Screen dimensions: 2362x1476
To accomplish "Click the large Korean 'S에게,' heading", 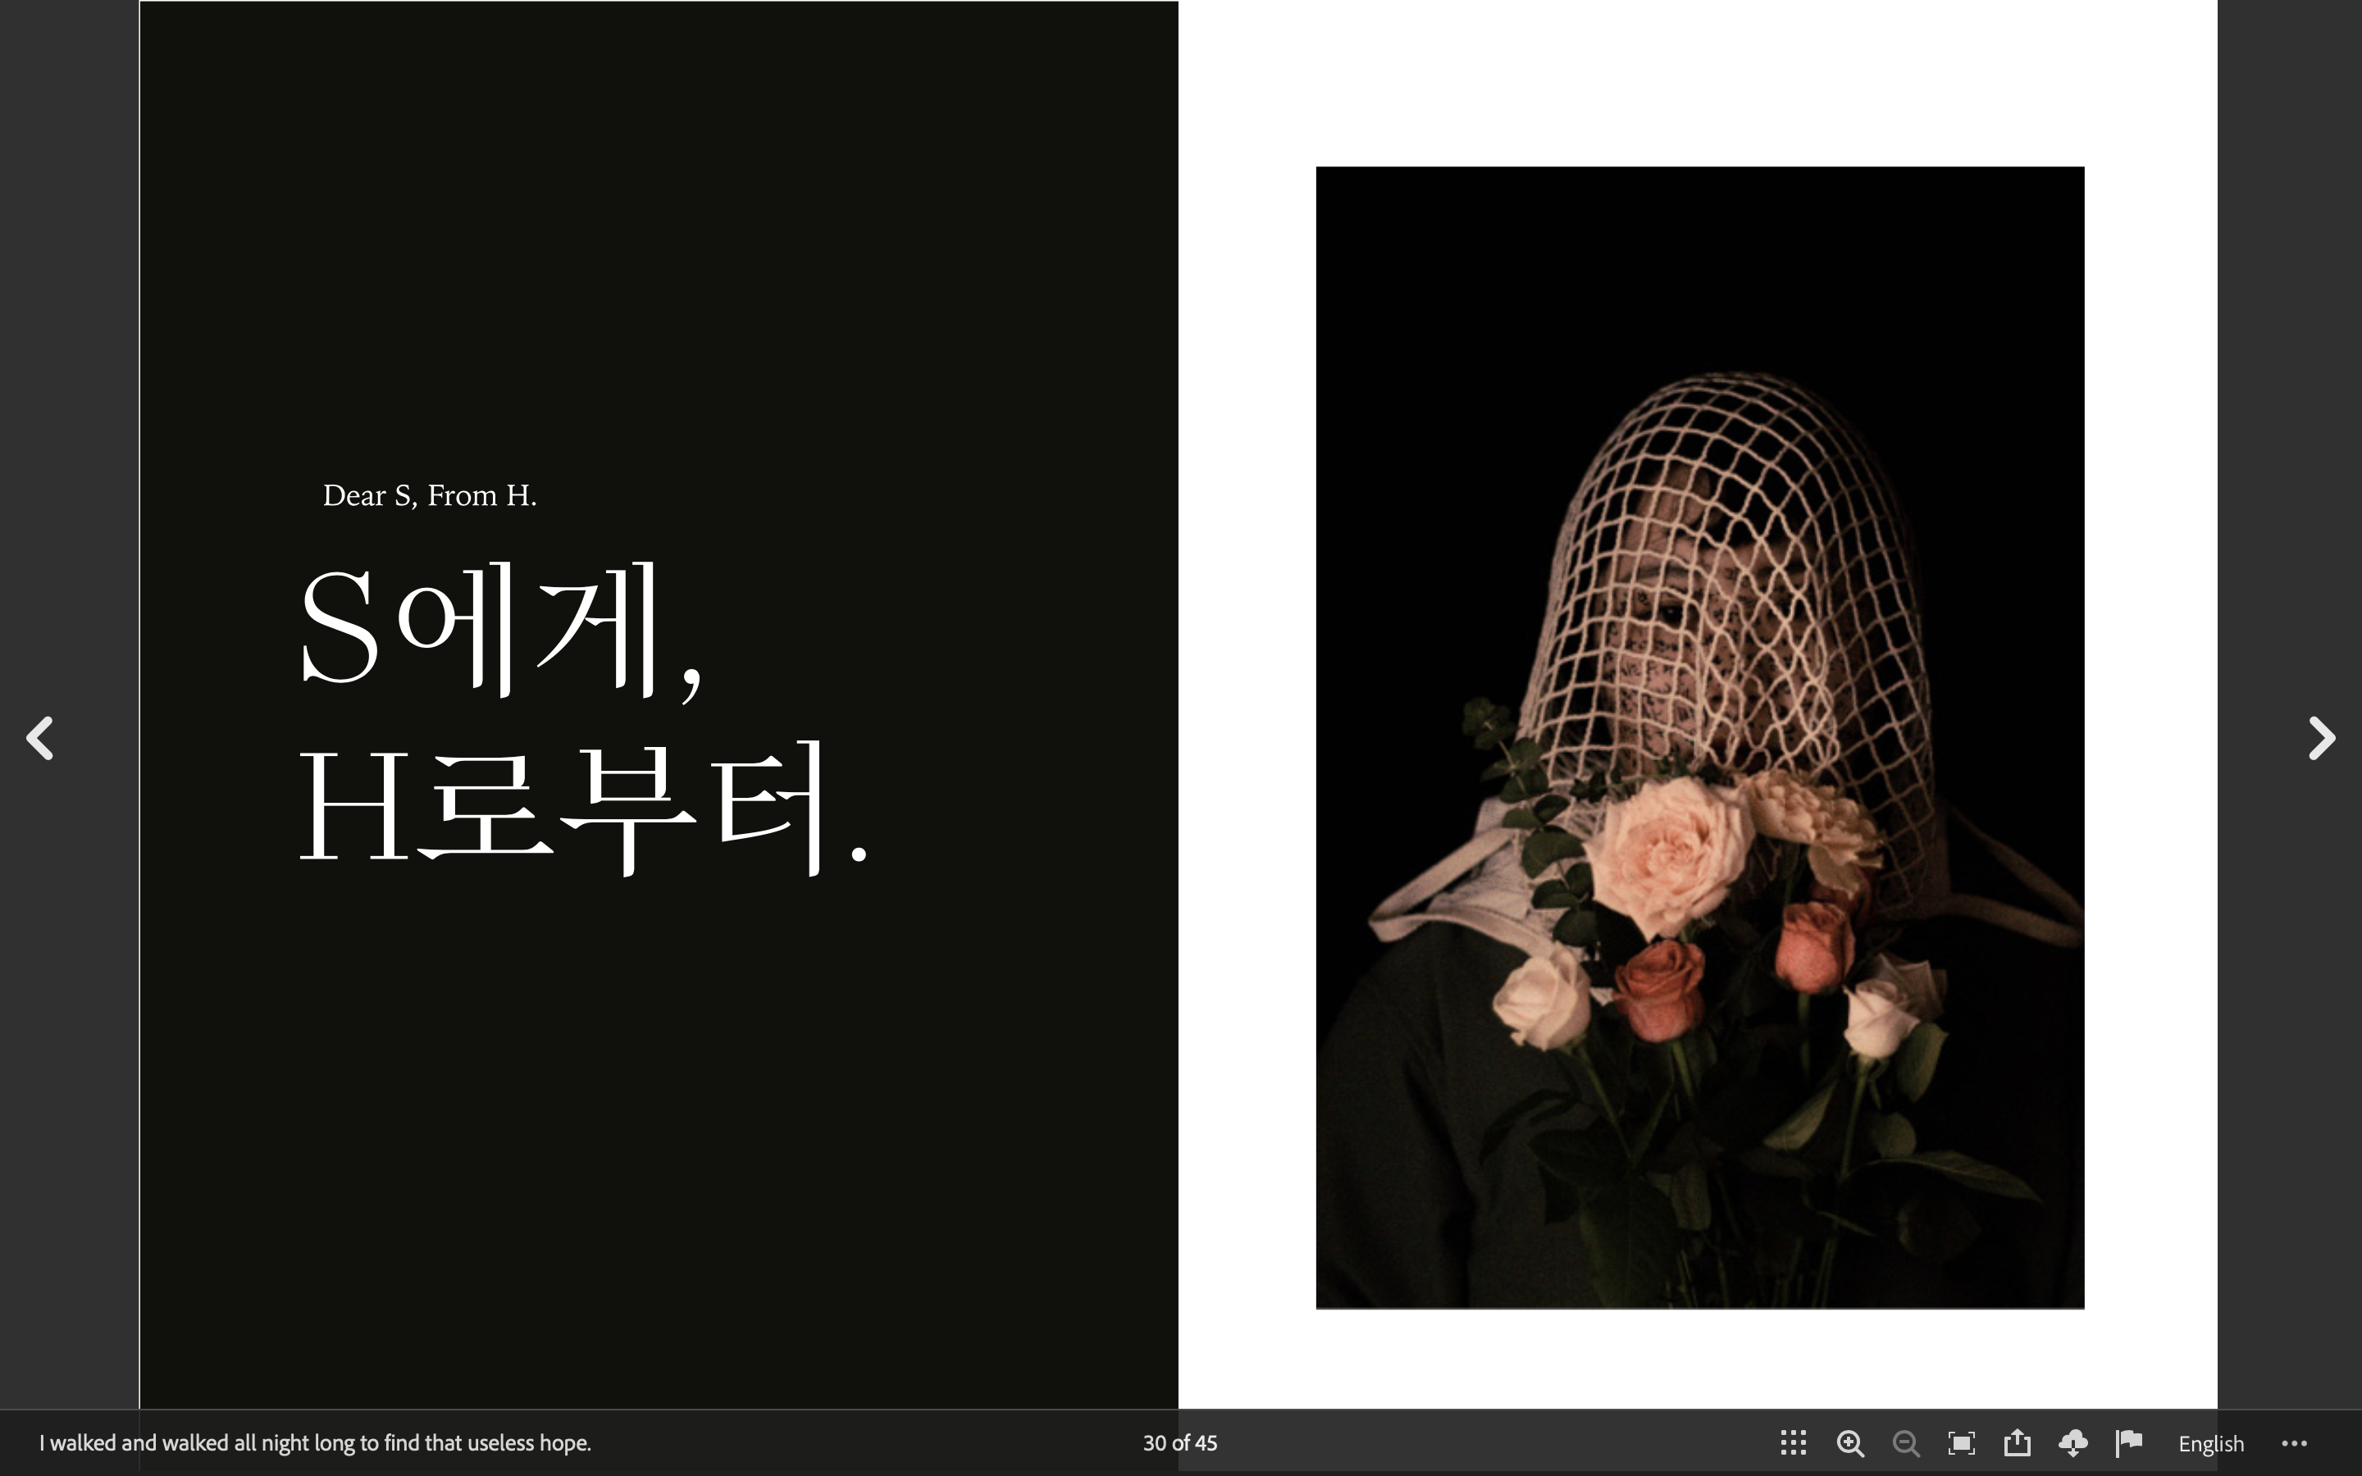I will [x=499, y=630].
